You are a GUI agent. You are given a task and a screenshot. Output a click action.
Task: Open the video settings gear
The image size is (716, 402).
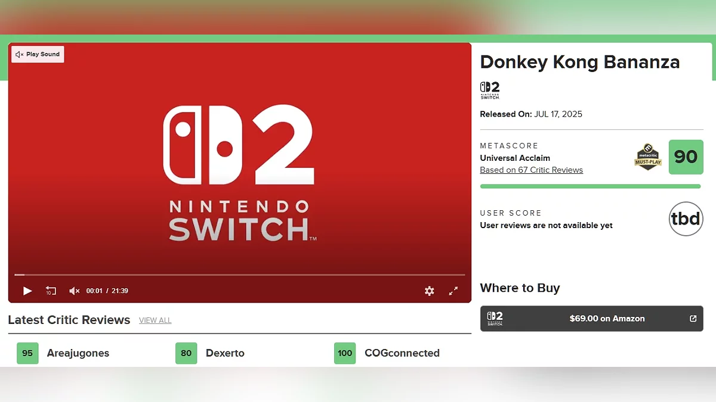coord(430,291)
